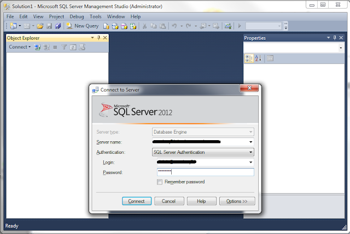Click the Start Debugging play icon
This screenshot has height=234, width=350.
click(240, 26)
